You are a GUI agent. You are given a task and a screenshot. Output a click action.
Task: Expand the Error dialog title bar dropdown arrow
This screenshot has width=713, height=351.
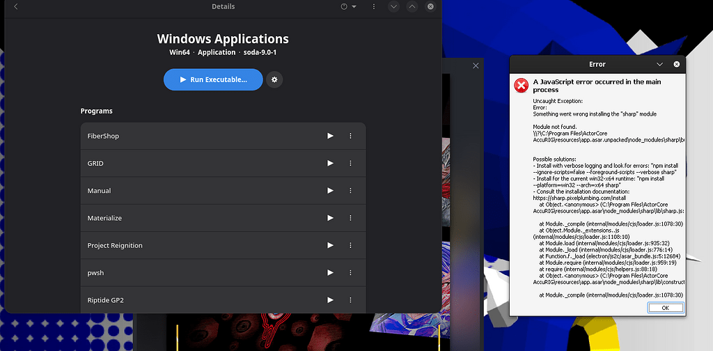[x=660, y=65]
